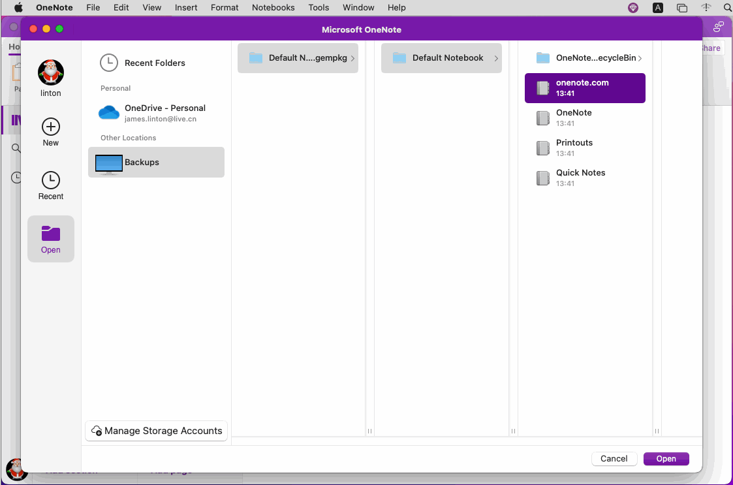Click the Cancel button

614,458
